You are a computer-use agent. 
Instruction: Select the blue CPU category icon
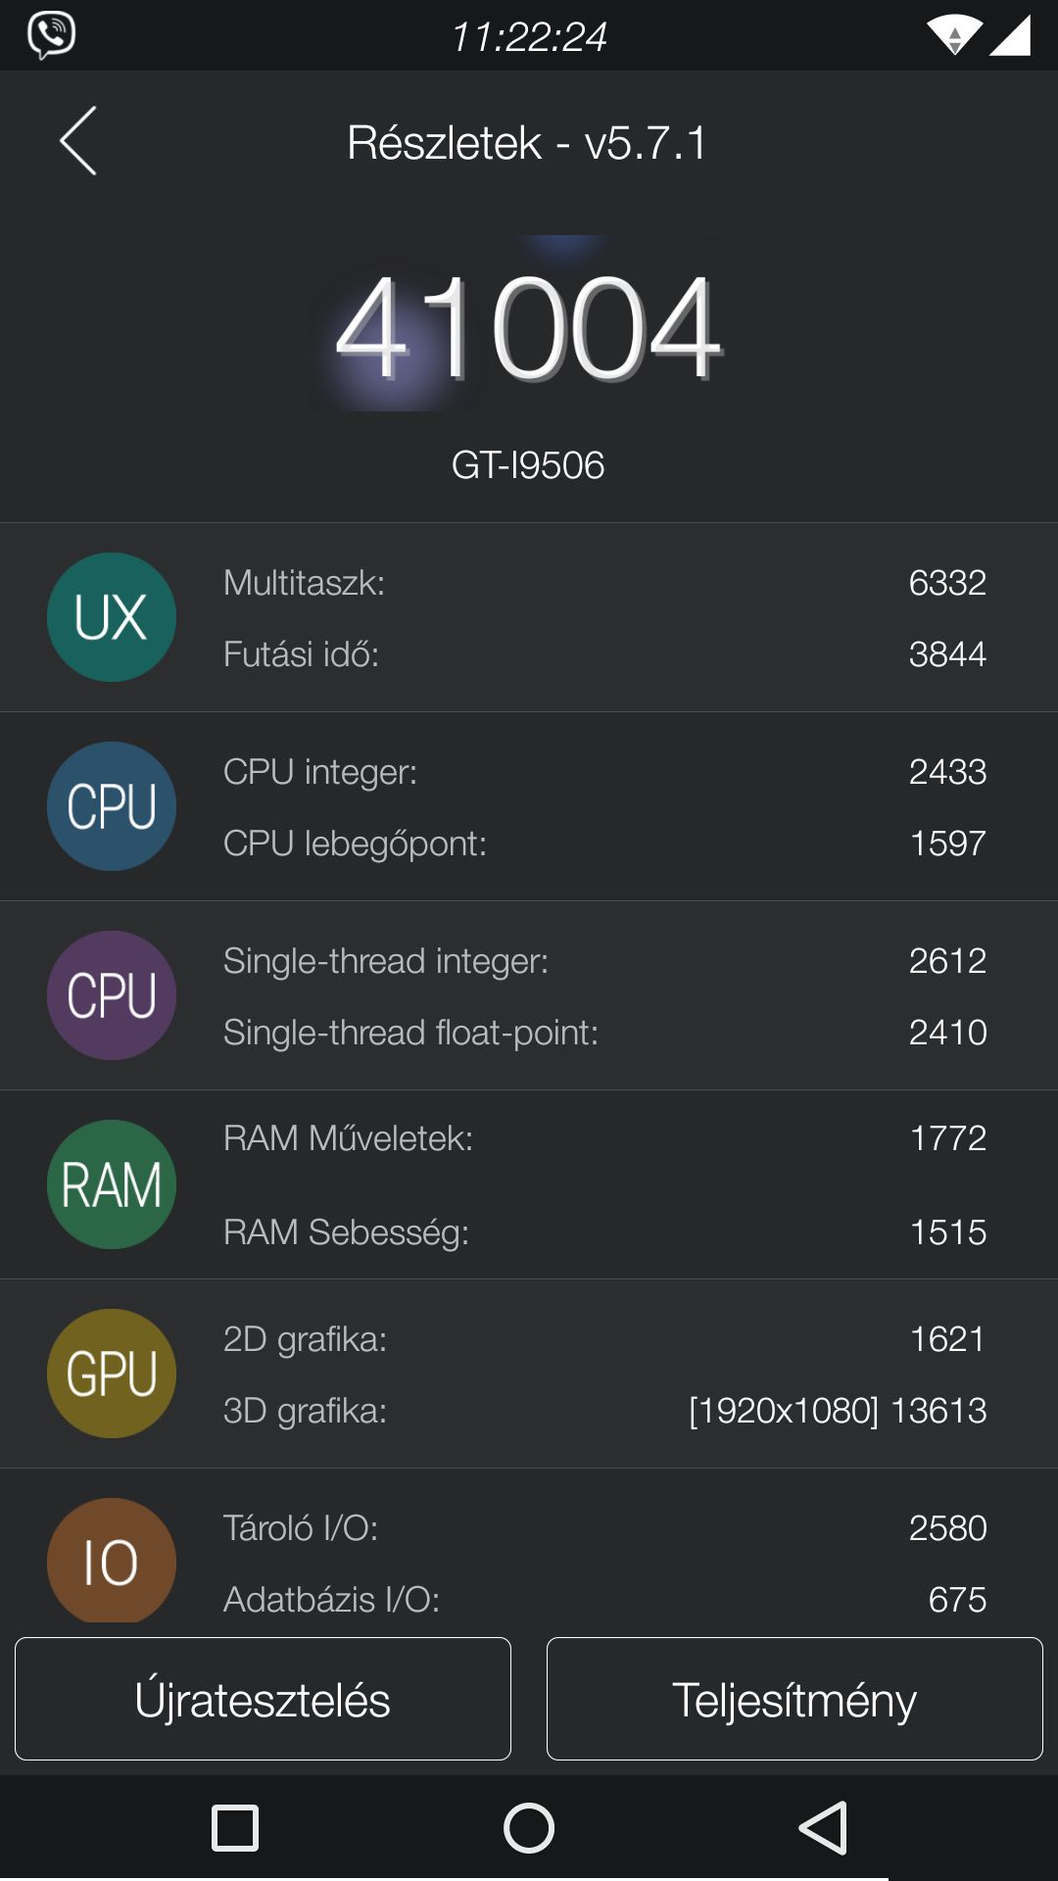(x=112, y=806)
